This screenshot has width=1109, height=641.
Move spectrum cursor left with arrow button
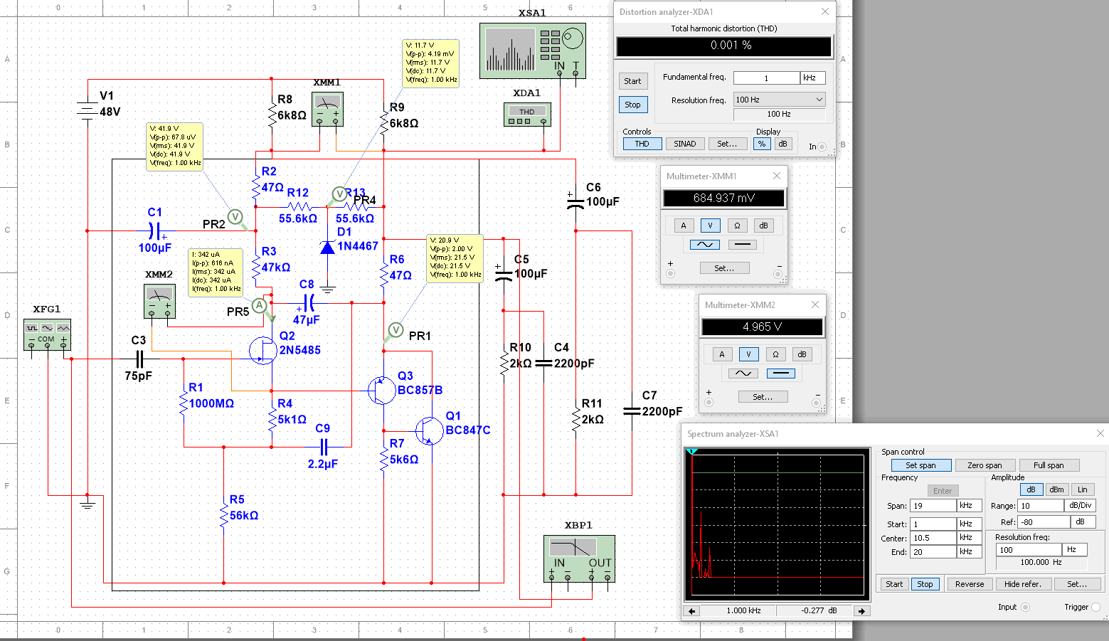691,611
